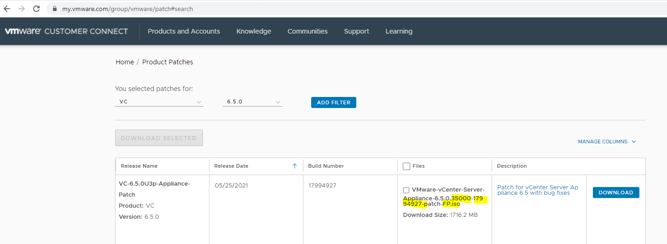Click the ADD FILTER button
The width and height of the screenshot is (667, 244).
point(334,102)
